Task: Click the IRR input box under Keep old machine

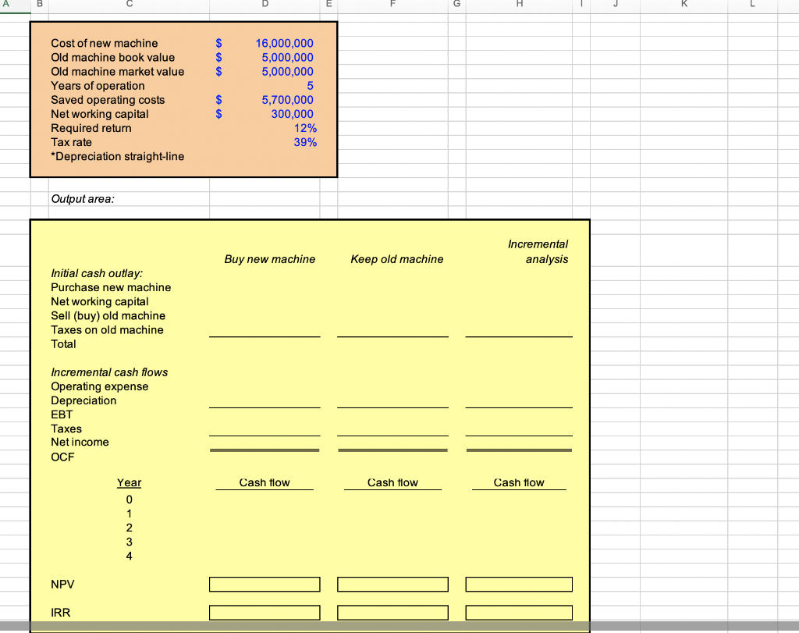Action: point(392,612)
